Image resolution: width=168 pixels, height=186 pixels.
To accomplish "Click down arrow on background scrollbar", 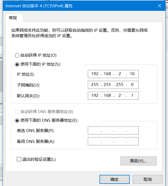I will (x=1, y=104).
